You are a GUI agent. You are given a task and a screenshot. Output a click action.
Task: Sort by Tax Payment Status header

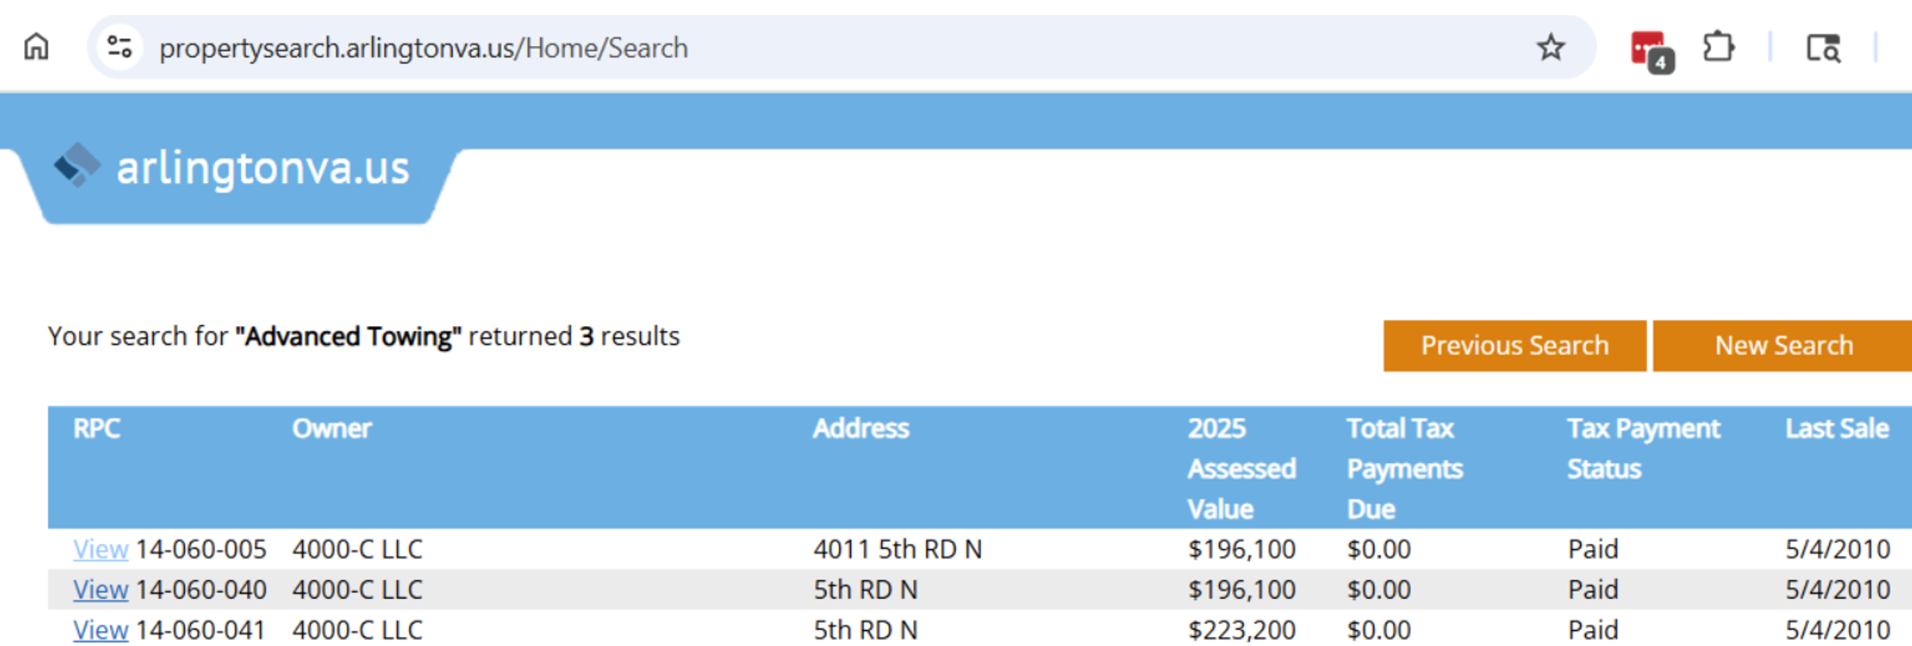point(1642,448)
